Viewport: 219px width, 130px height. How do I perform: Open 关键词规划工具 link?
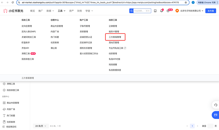(29, 37)
